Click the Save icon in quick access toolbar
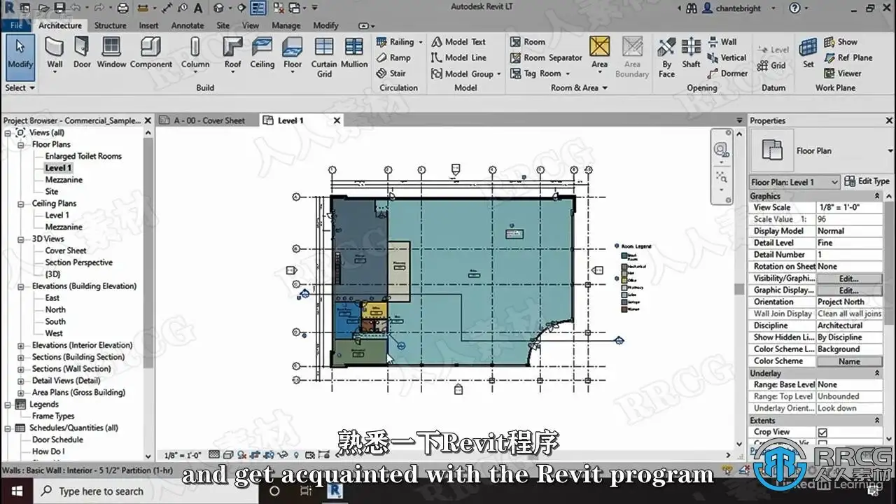This screenshot has height=504, width=896. (x=59, y=8)
